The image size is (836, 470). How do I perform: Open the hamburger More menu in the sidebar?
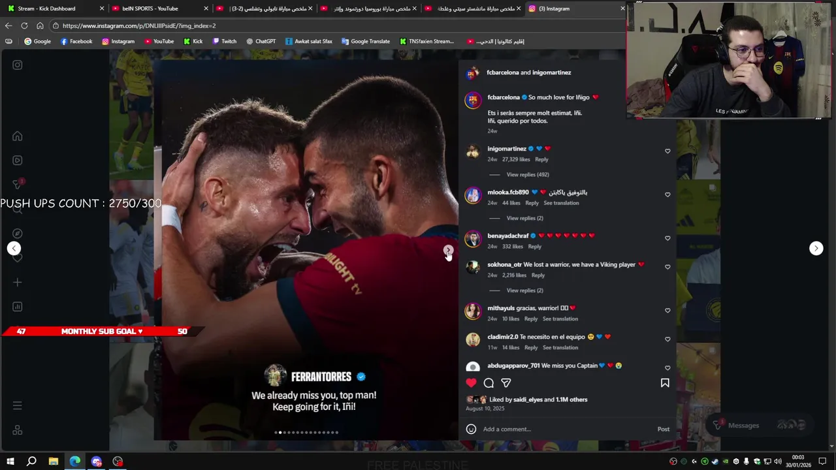point(18,405)
